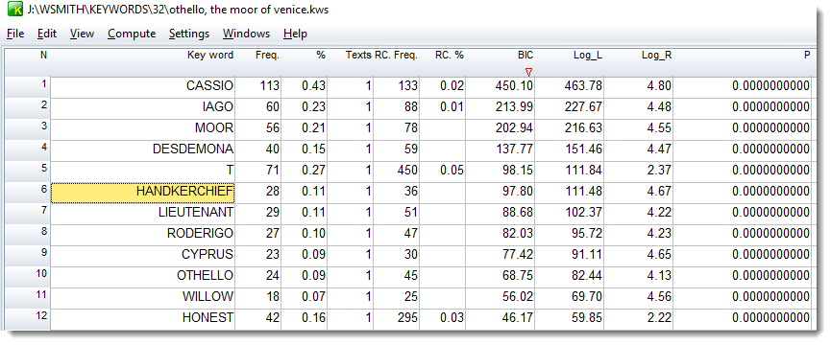
Task: Sort by the Freq. column header
Action: click(267, 55)
